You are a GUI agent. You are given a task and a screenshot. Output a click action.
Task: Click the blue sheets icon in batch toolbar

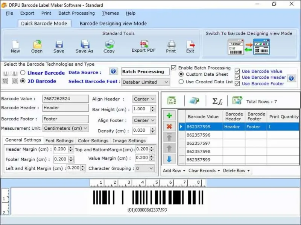194,100
